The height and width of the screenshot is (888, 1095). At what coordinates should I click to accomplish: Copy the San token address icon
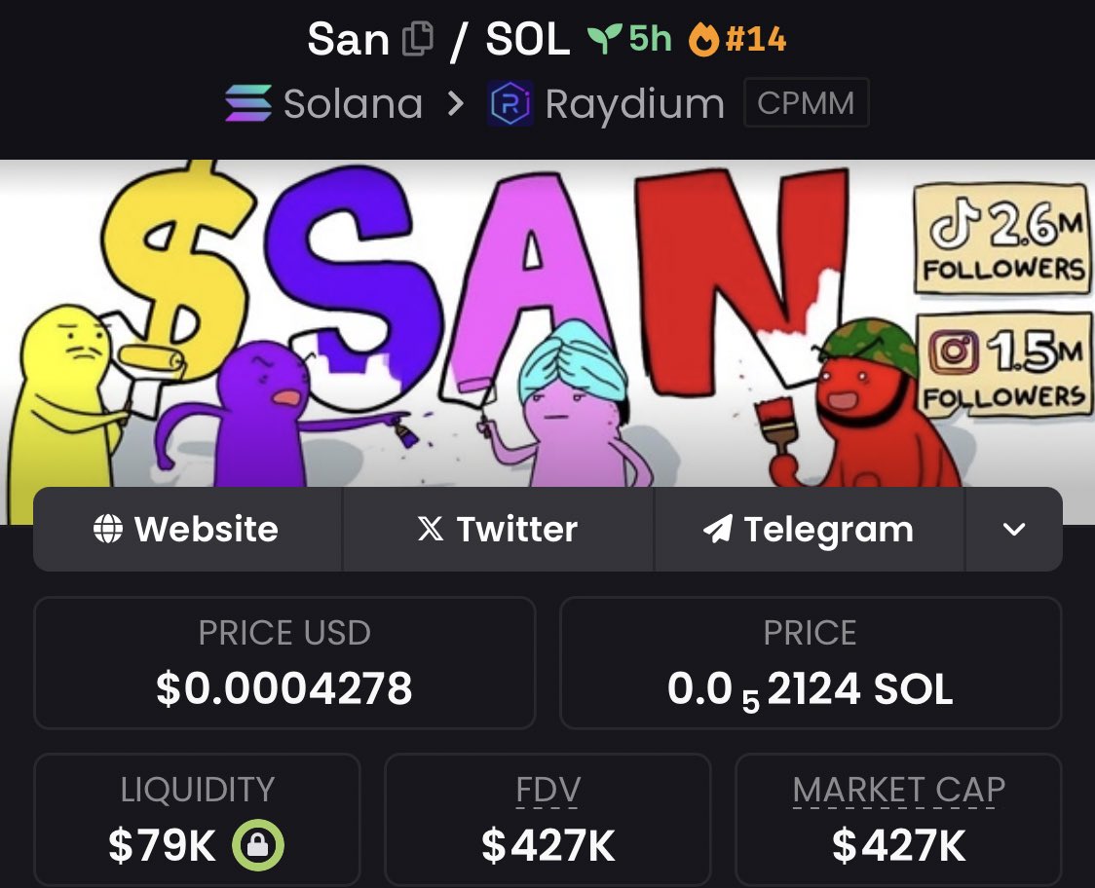(x=418, y=38)
